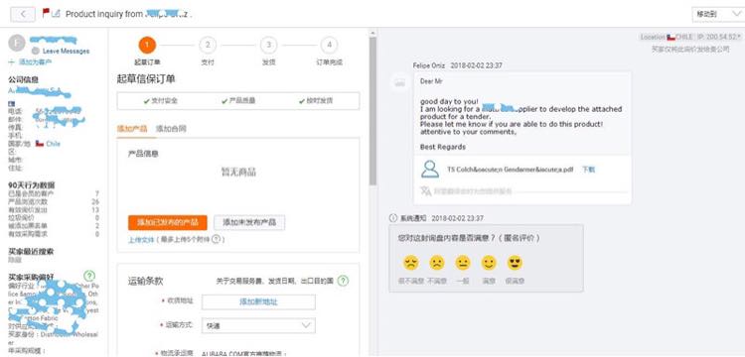Click the PDF attachment person icon
Screen dimensions: 745x357
coord(430,170)
